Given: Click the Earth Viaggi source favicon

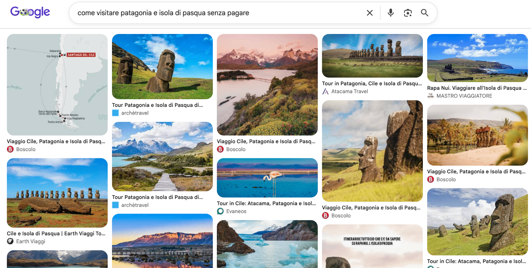Looking at the screenshot, I should pyautogui.click(x=10, y=241).
